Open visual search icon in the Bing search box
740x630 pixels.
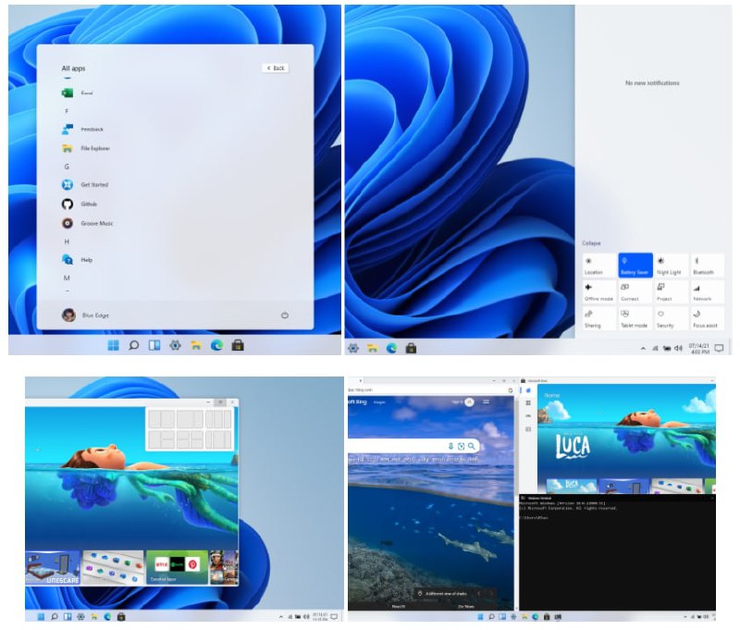(461, 446)
